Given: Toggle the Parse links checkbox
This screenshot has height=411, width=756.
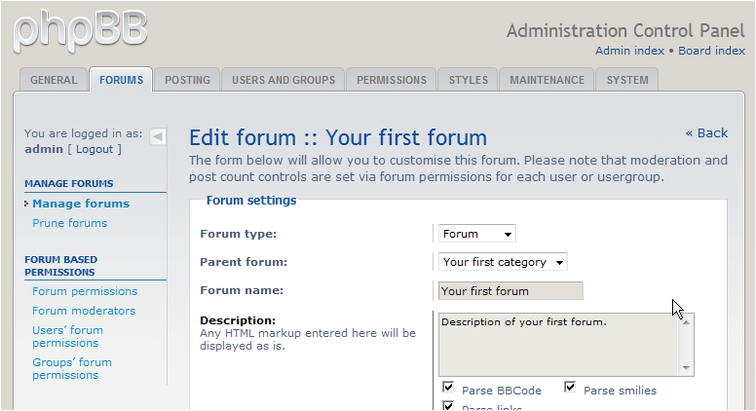Looking at the screenshot, I should click(x=449, y=405).
